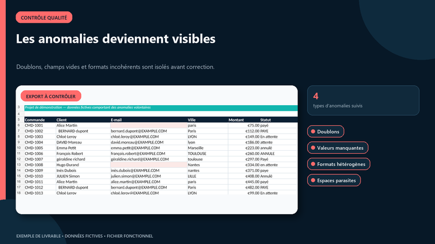This screenshot has height=244, width=435.
Task: Click the 4 types d'anomalies suivis card
Action: click(363, 101)
